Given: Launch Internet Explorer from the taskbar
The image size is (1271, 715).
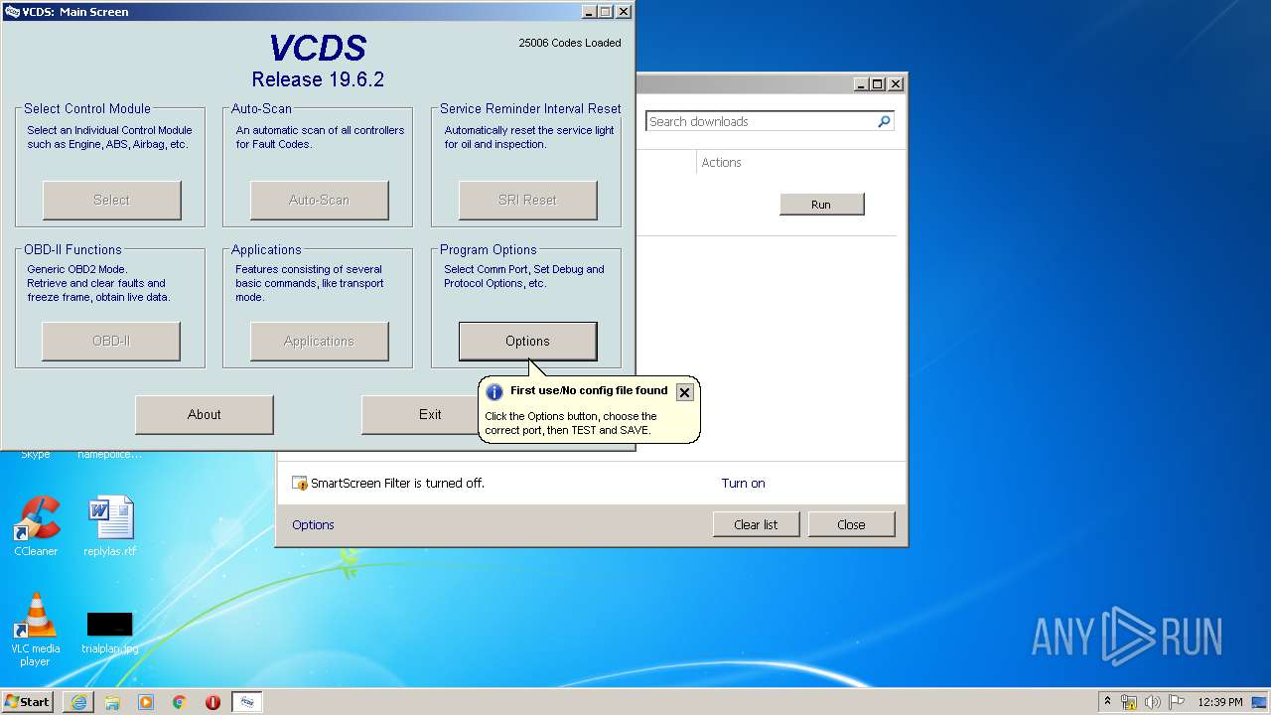Looking at the screenshot, I should [78, 702].
